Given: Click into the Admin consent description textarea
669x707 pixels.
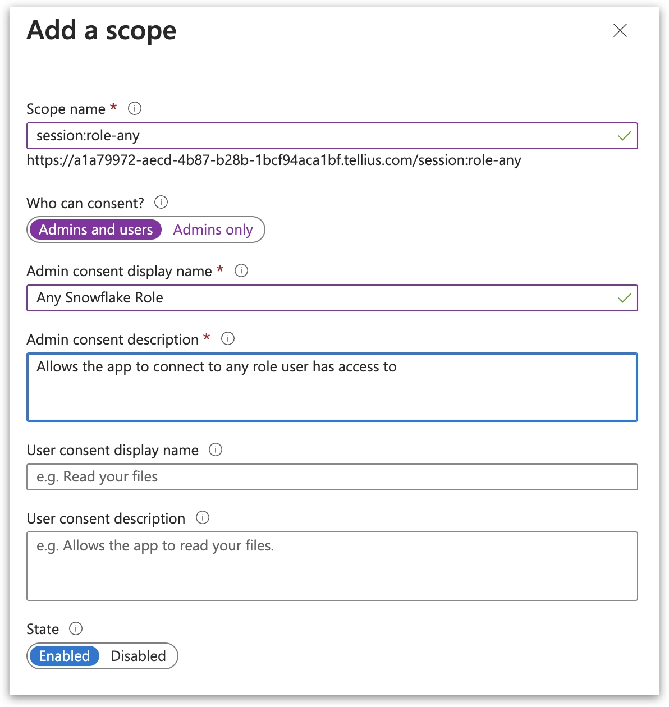Looking at the screenshot, I should click(x=331, y=393).
